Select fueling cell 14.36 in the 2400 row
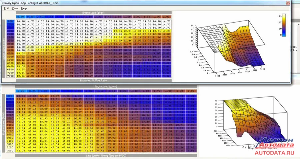 pyautogui.click(x=108, y=34)
